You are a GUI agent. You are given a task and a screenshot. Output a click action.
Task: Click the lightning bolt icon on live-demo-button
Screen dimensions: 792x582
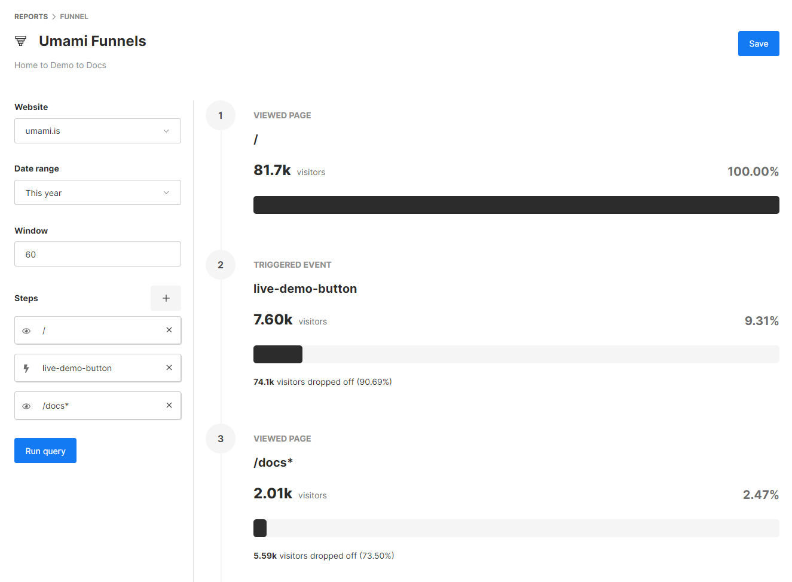pyautogui.click(x=26, y=368)
